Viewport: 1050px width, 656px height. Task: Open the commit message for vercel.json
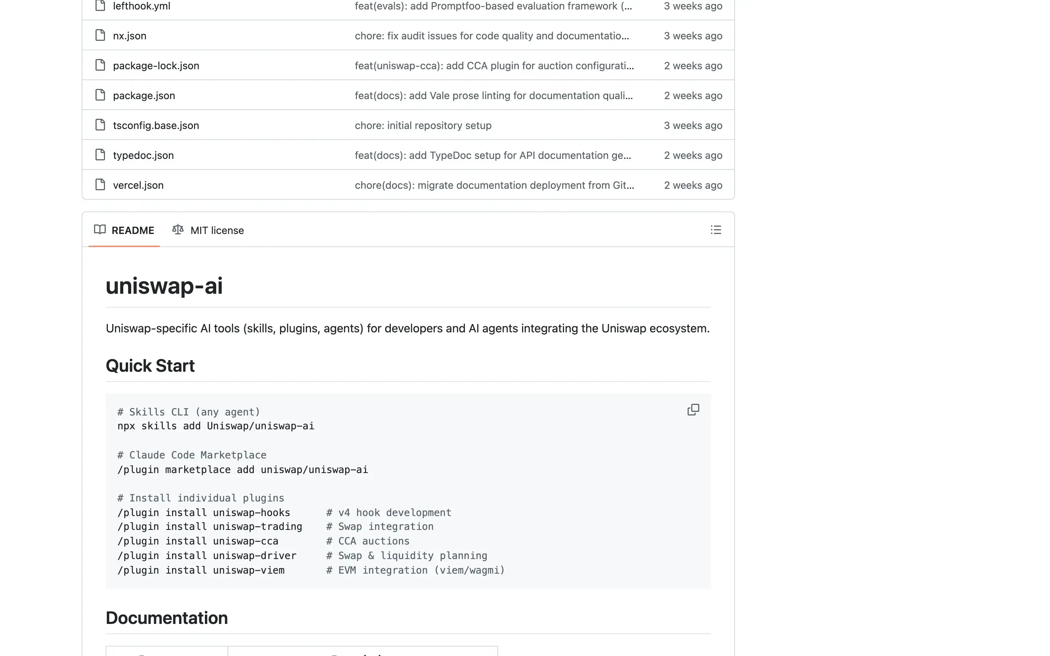494,185
